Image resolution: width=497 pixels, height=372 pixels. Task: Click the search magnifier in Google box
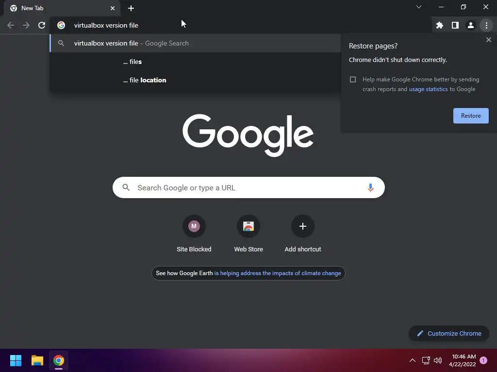point(126,187)
